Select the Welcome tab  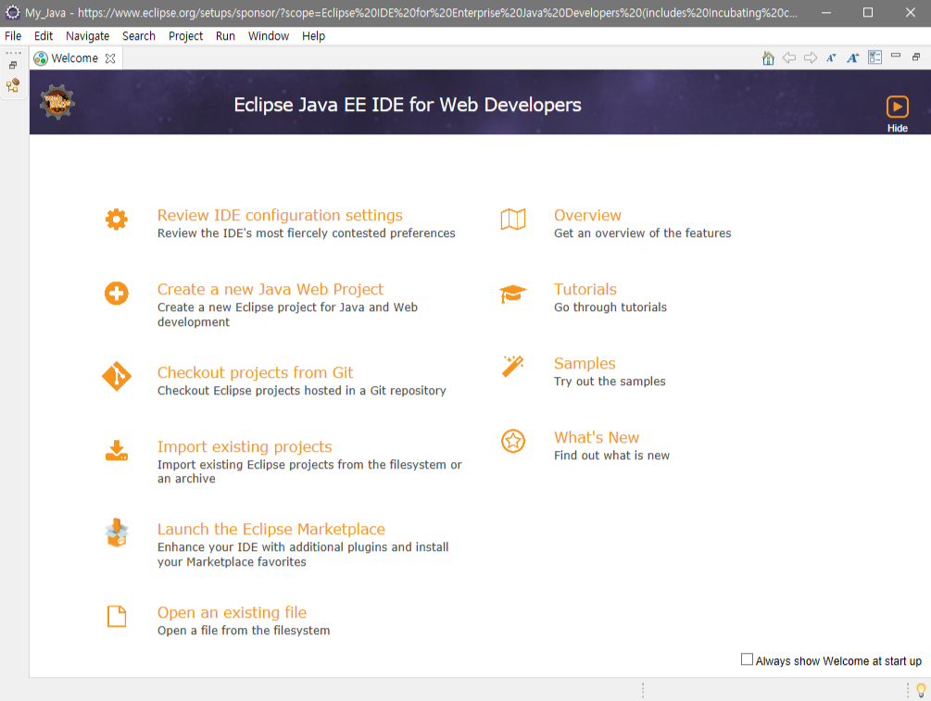coord(74,58)
